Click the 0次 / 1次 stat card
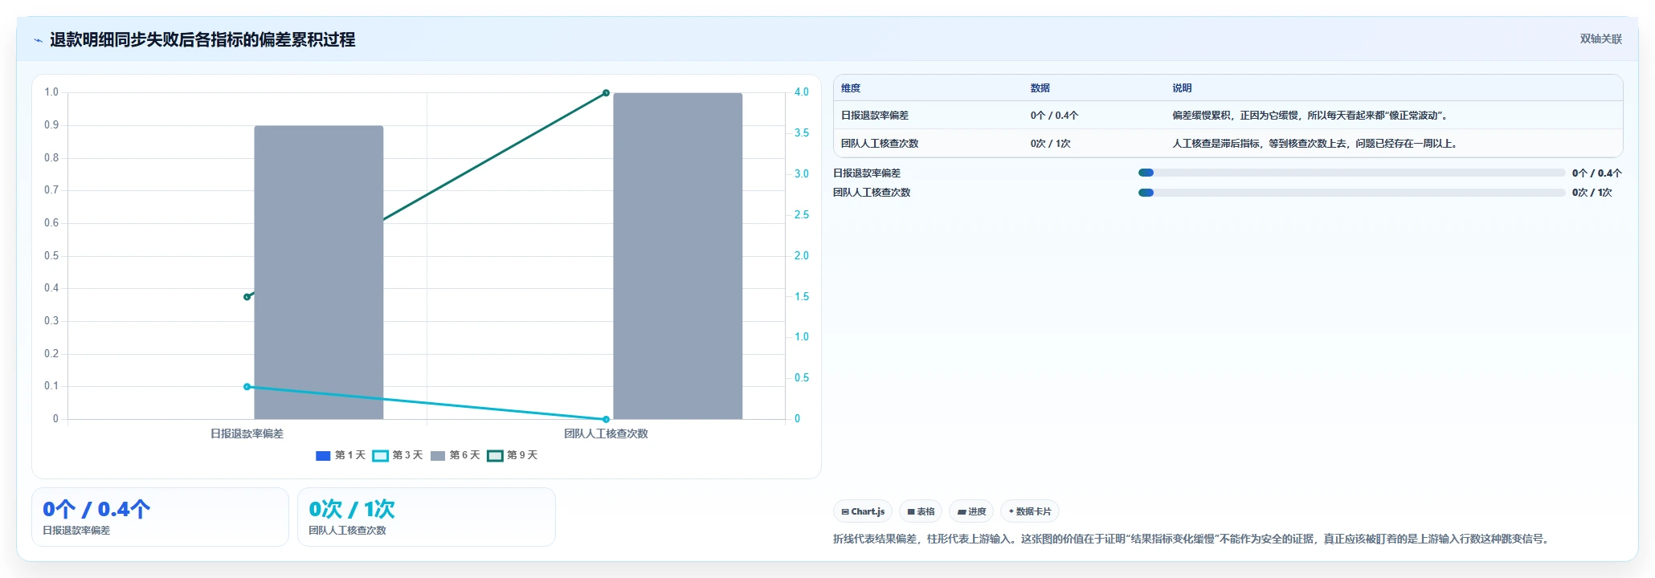The width and height of the screenshot is (1655, 578). click(x=427, y=517)
